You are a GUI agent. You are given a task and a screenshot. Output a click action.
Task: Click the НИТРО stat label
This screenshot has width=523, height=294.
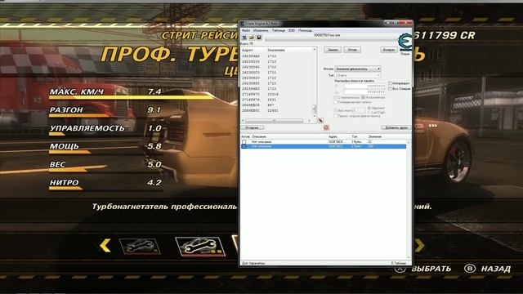64,182
